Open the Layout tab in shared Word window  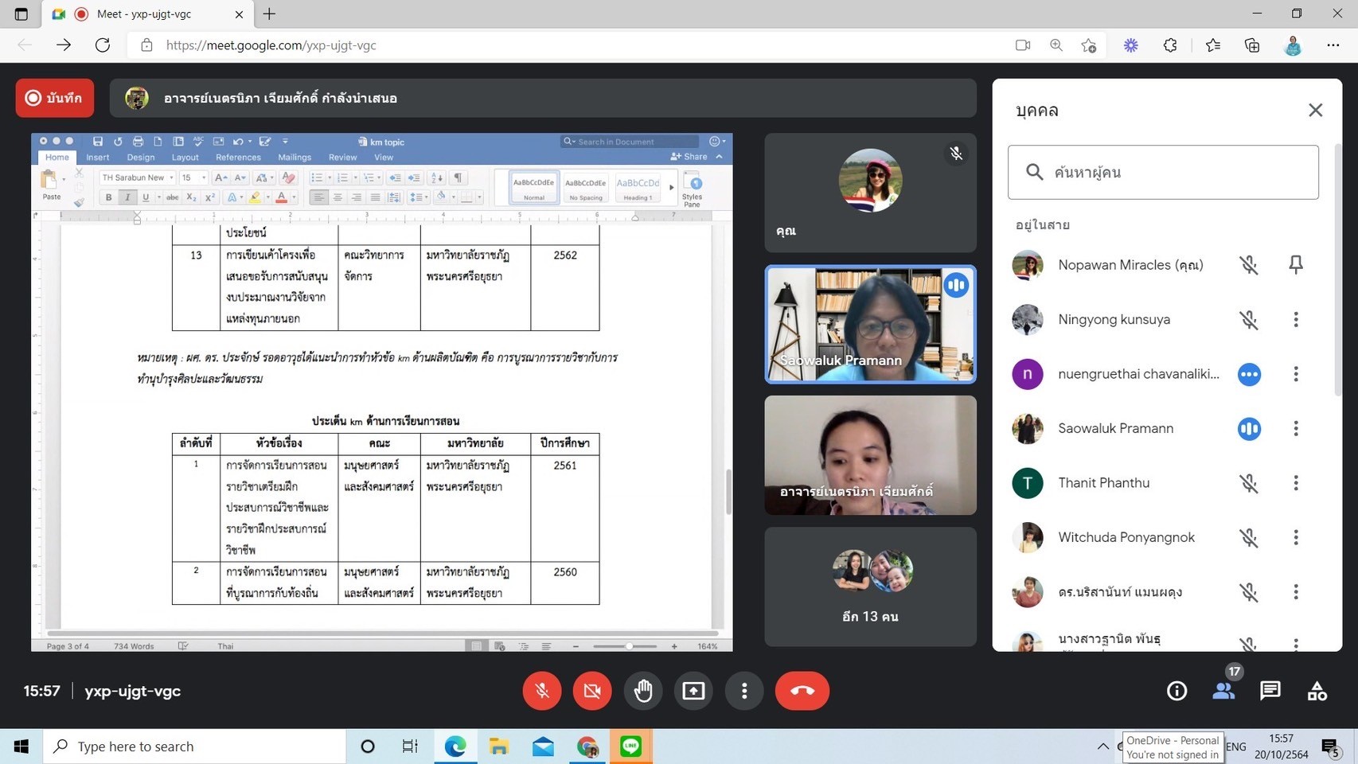point(185,158)
